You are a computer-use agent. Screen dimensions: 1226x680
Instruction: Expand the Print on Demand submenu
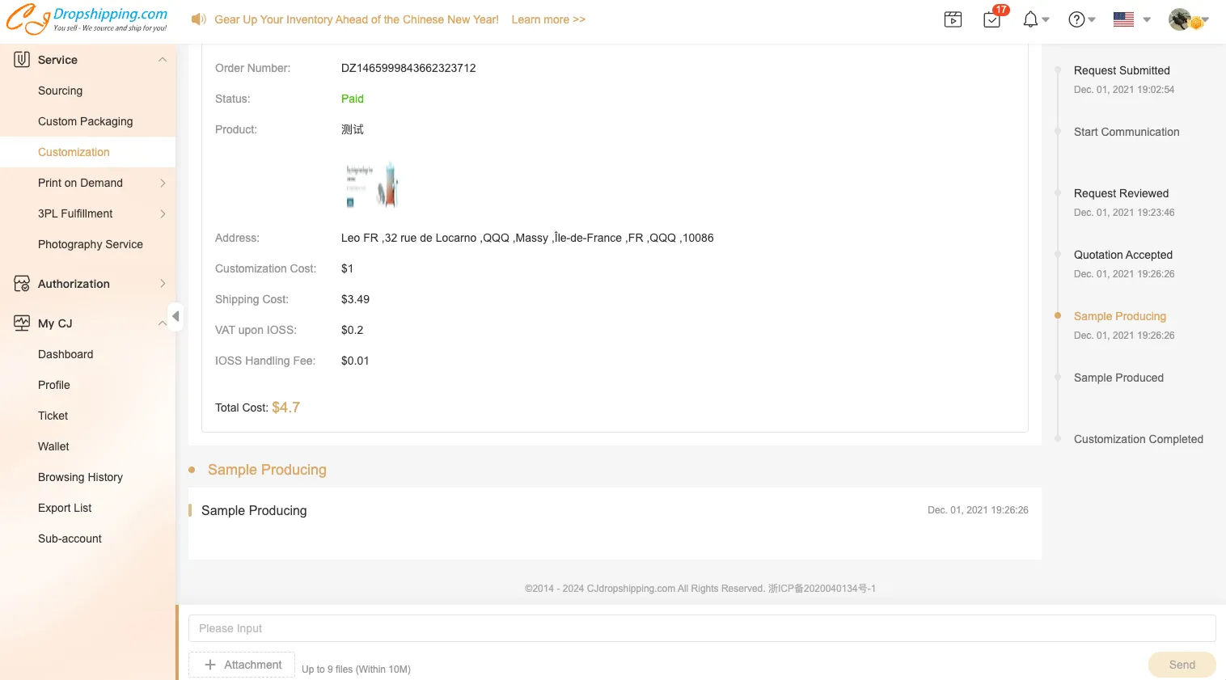click(163, 183)
